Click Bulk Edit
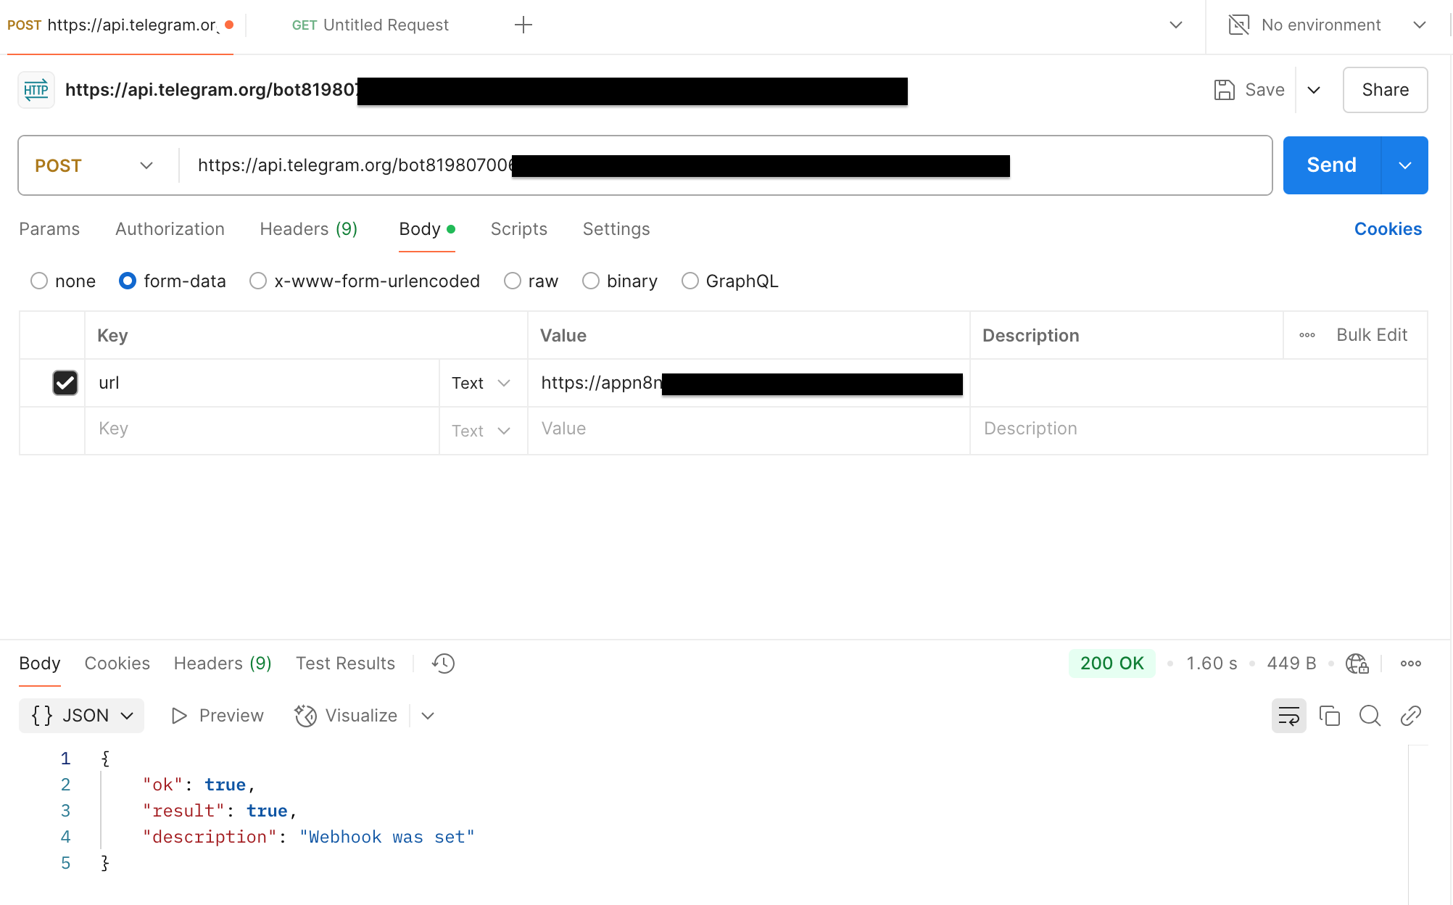Screen dimensions: 1453x905 [1372, 335]
